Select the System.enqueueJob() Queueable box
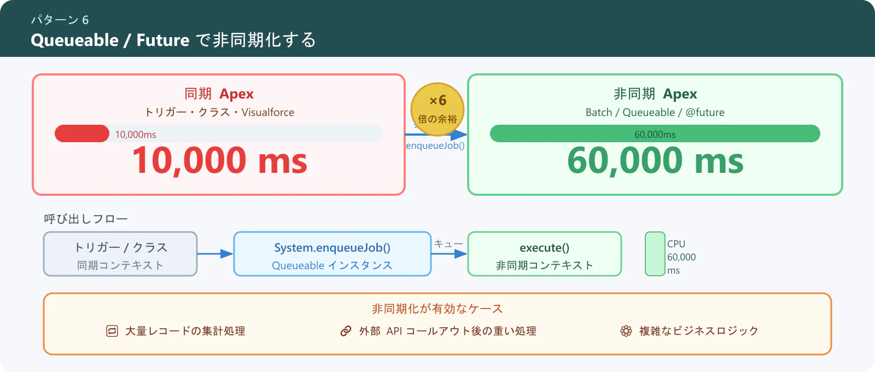 pos(332,254)
